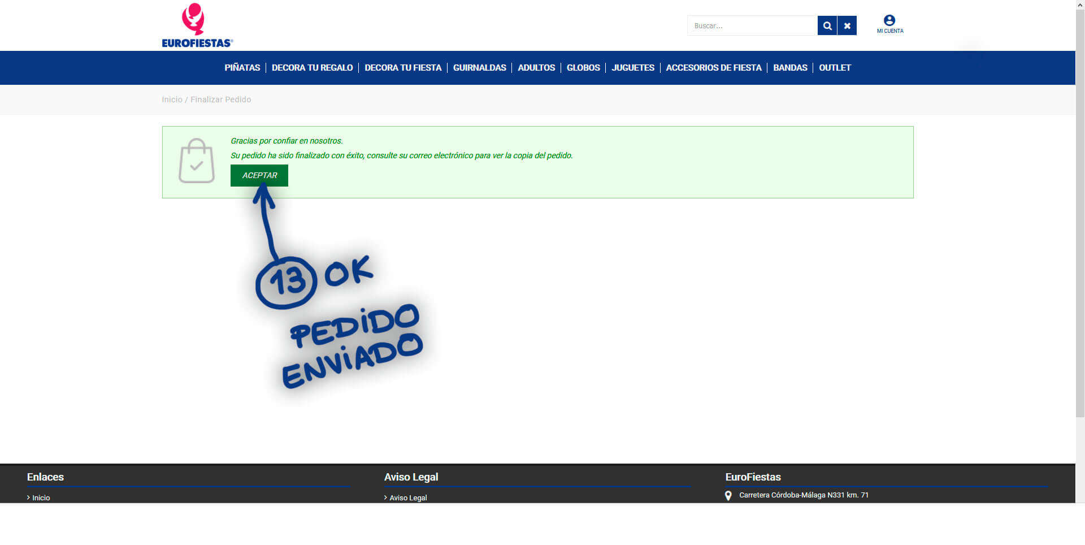Visit the Outlet section
Viewport: 1085px width, 545px height.
(x=835, y=68)
